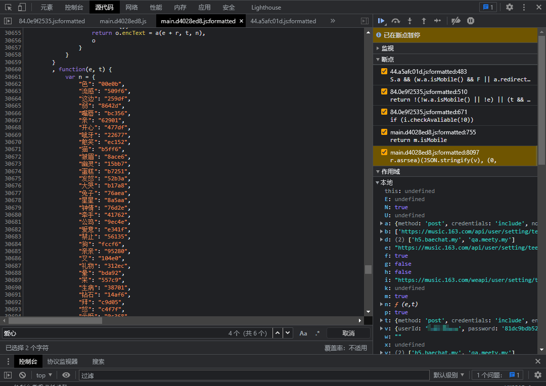Image resolution: width=546 pixels, height=386 pixels.
Task: Clear the console
Action: pos(22,375)
